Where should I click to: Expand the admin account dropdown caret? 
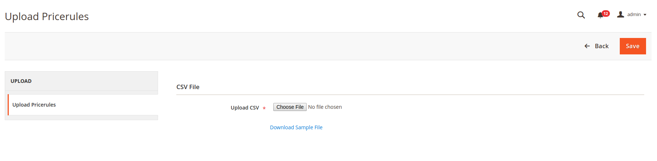(x=645, y=15)
